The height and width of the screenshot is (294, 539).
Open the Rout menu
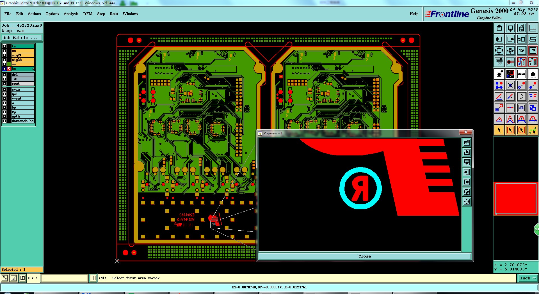pyautogui.click(x=114, y=14)
